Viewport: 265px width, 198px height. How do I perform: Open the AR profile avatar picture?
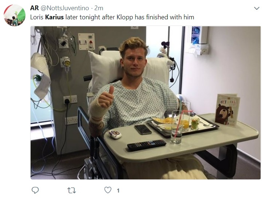coord(15,15)
